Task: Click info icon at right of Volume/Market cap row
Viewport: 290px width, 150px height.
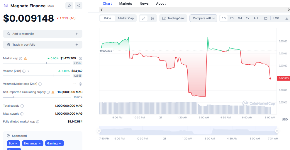Action: [80, 84]
